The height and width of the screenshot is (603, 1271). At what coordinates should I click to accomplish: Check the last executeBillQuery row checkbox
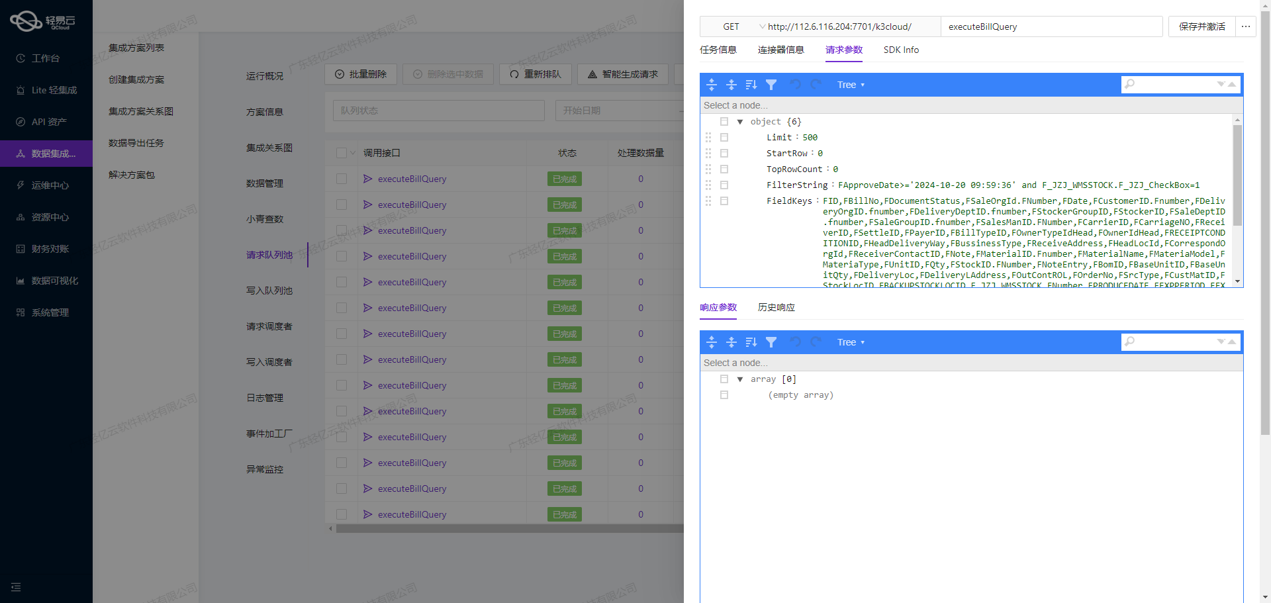(342, 514)
